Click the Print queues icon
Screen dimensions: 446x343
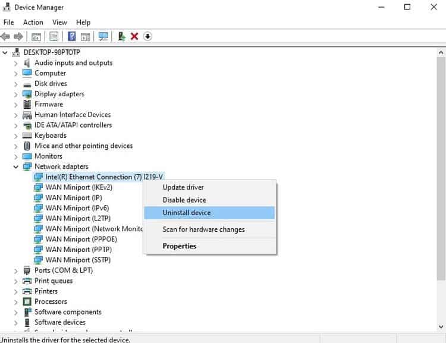point(27,281)
